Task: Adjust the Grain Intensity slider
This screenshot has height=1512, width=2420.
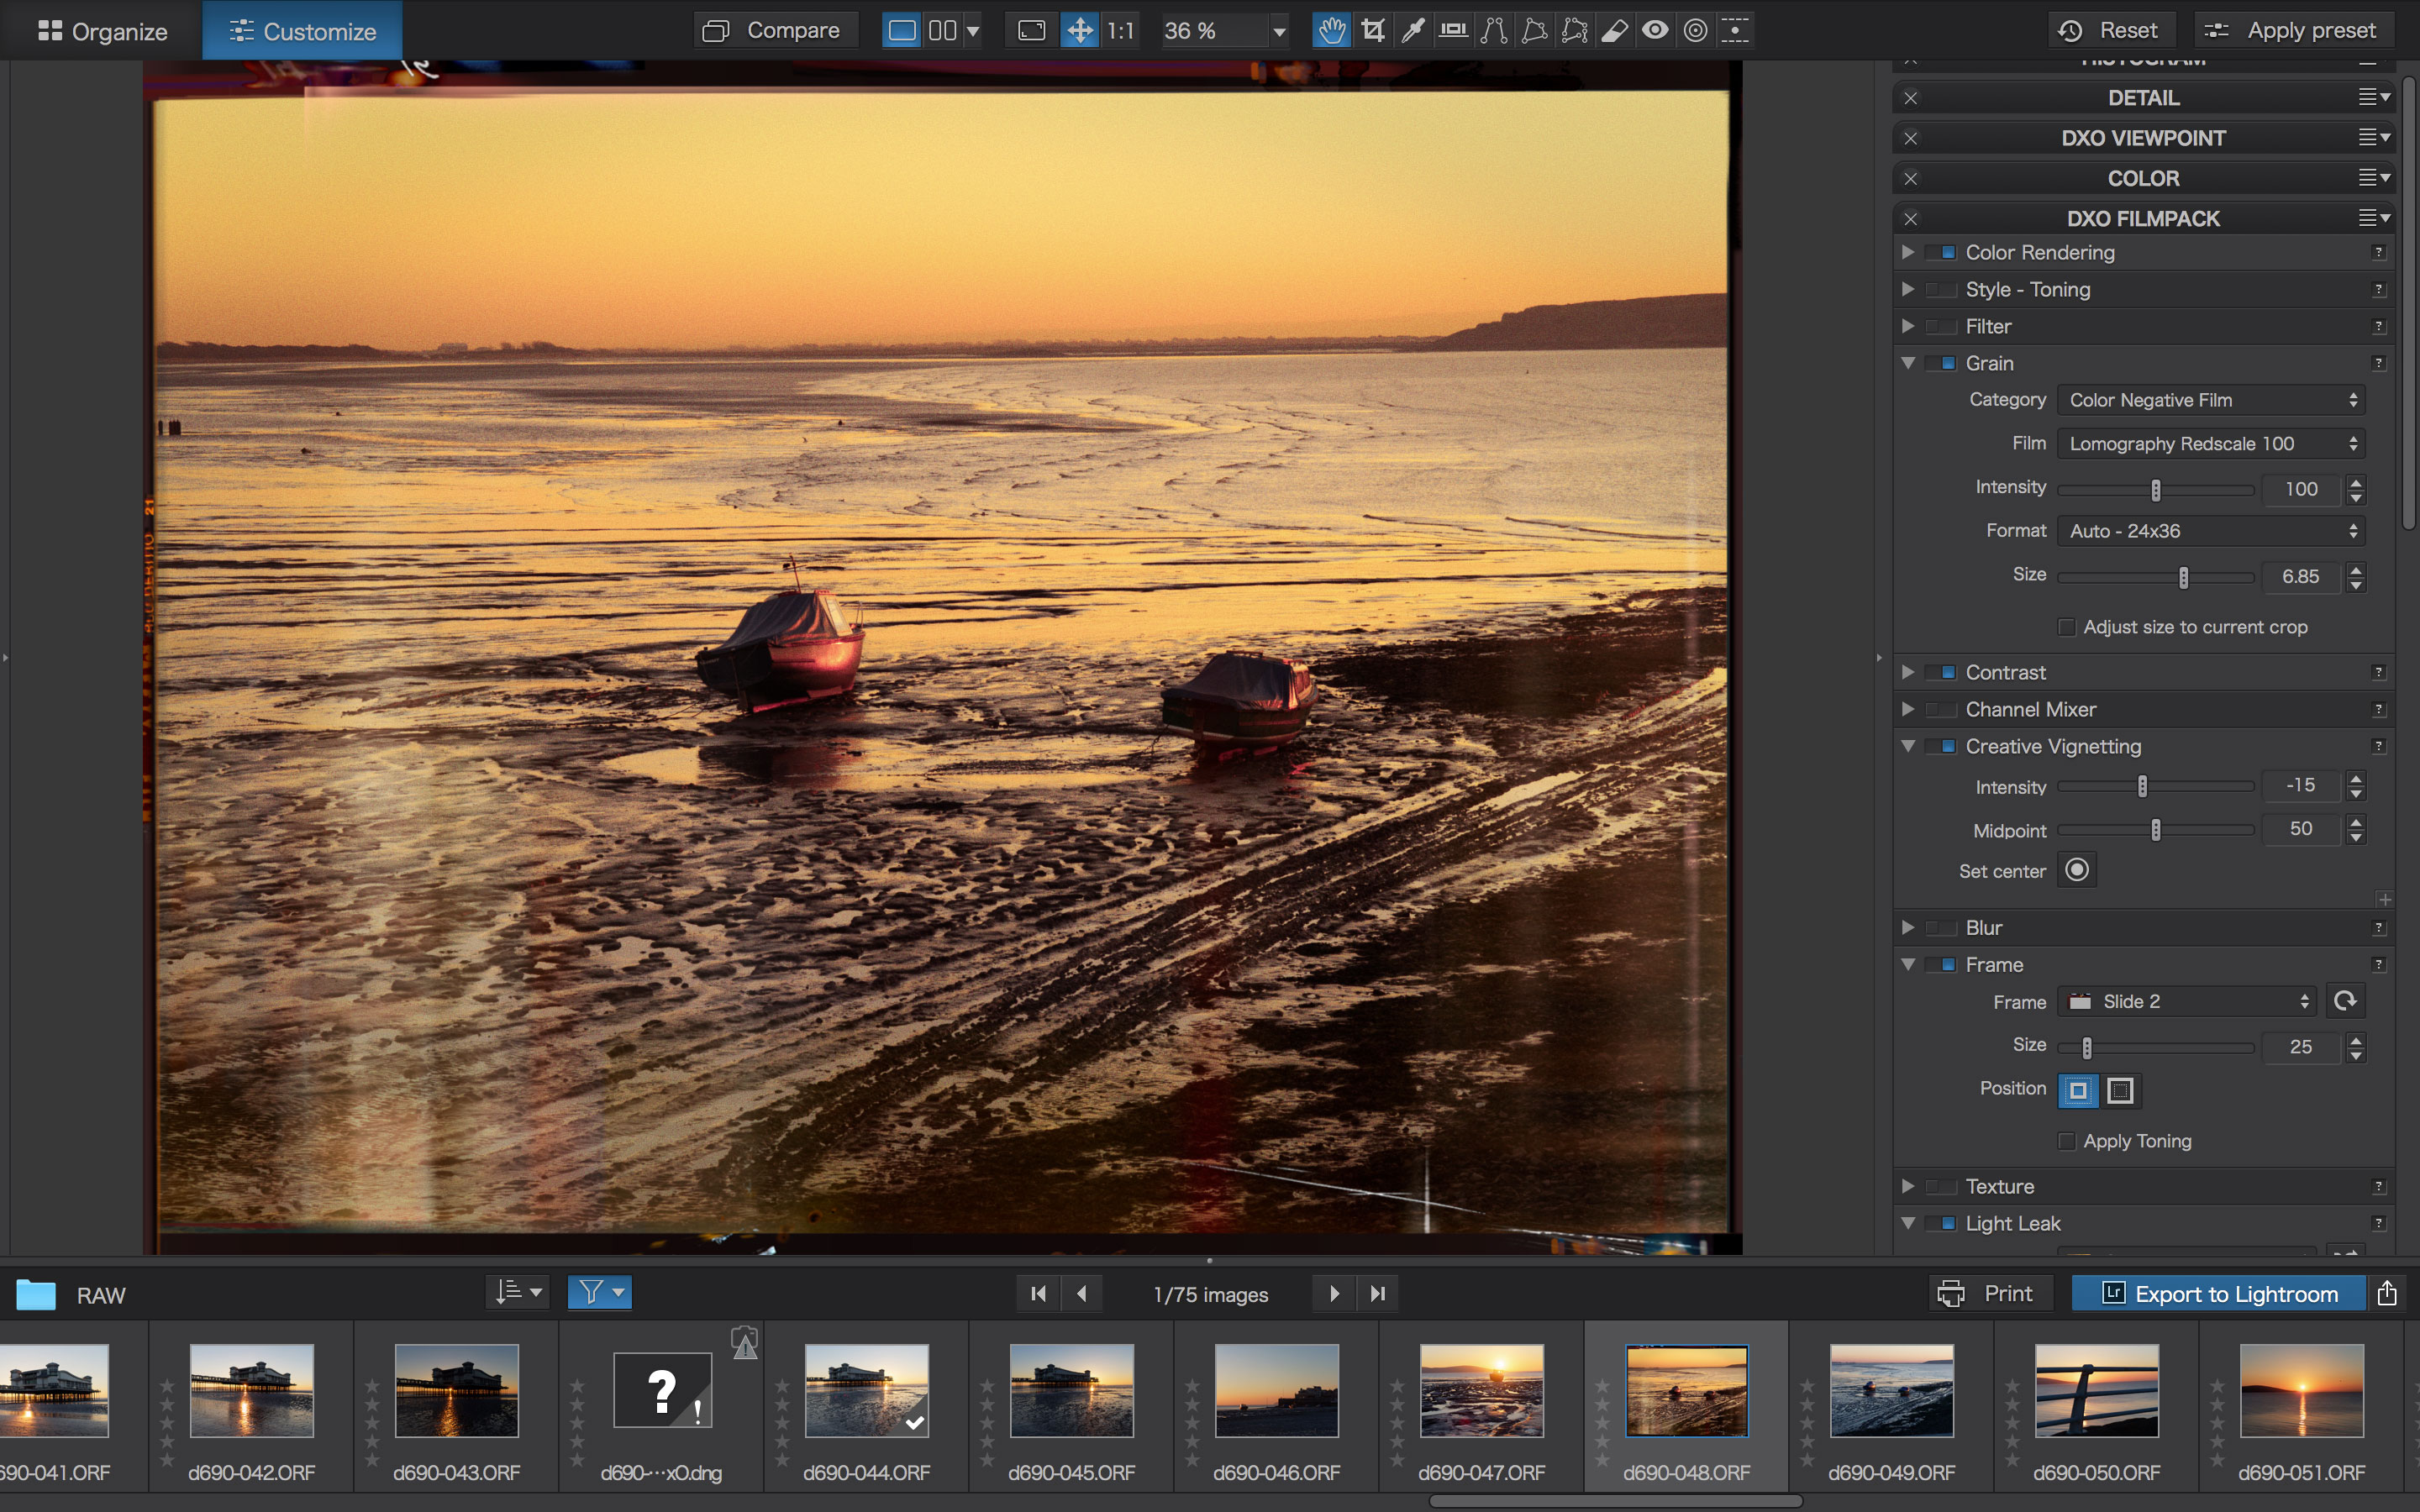Action: [x=2156, y=490]
